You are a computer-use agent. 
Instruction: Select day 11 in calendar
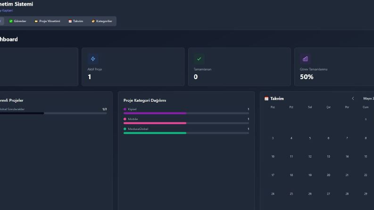click(x=291, y=156)
